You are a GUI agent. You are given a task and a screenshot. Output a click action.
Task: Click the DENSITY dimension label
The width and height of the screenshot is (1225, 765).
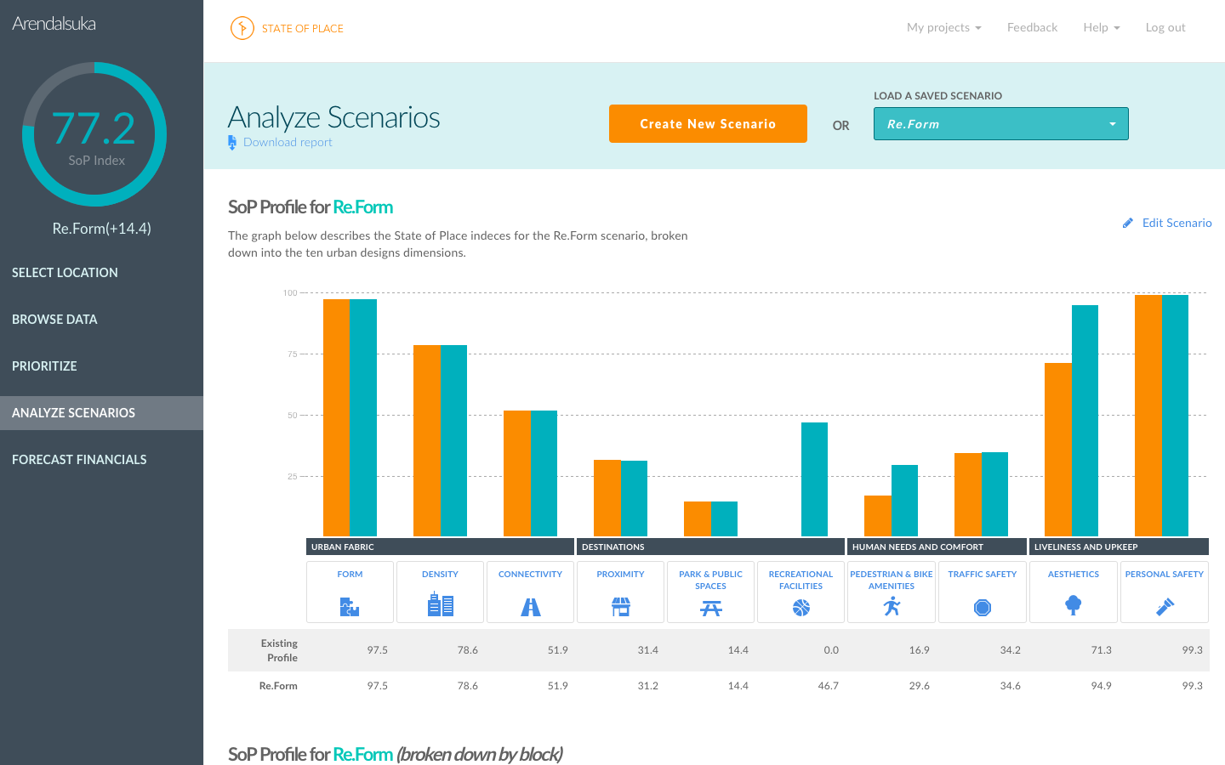(x=440, y=575)
